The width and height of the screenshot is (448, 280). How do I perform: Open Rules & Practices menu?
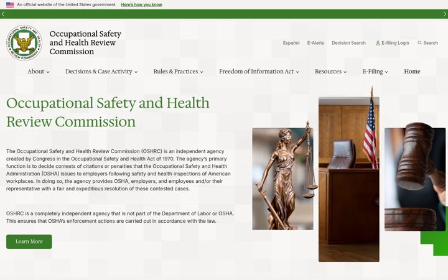[175, 72]
